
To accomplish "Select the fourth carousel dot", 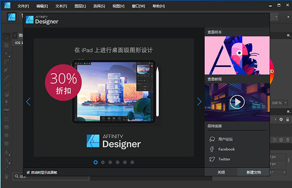I will pos(117,162).
